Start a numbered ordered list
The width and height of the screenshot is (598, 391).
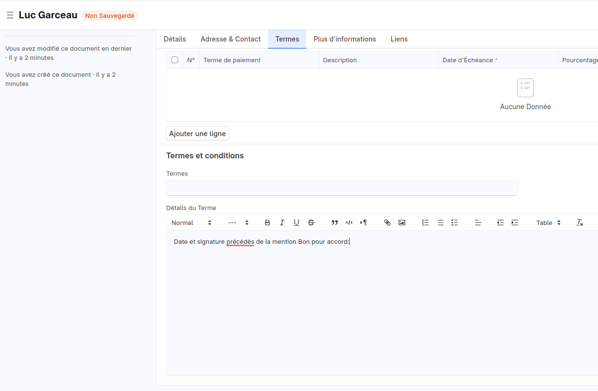pos(425,223)
